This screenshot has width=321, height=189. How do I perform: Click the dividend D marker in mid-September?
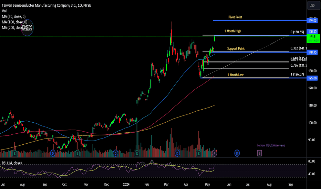coord(53,153)
